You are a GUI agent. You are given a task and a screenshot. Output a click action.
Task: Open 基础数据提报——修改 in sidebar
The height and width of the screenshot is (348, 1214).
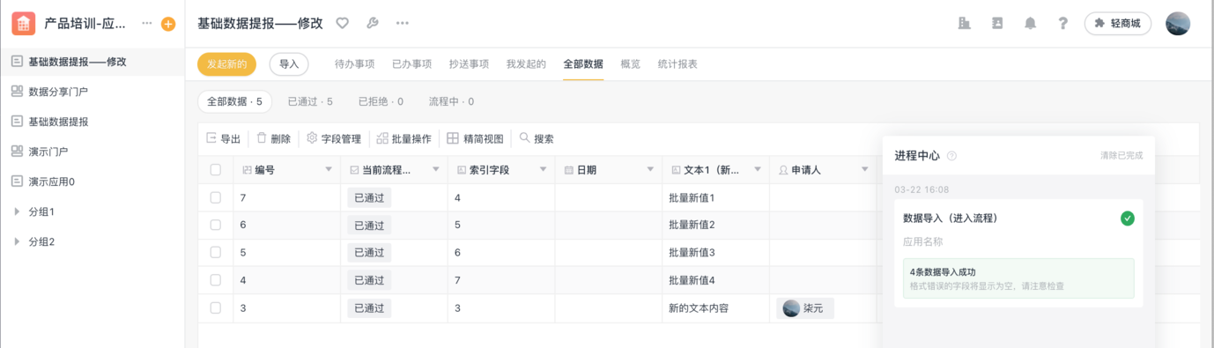[93, 62]
